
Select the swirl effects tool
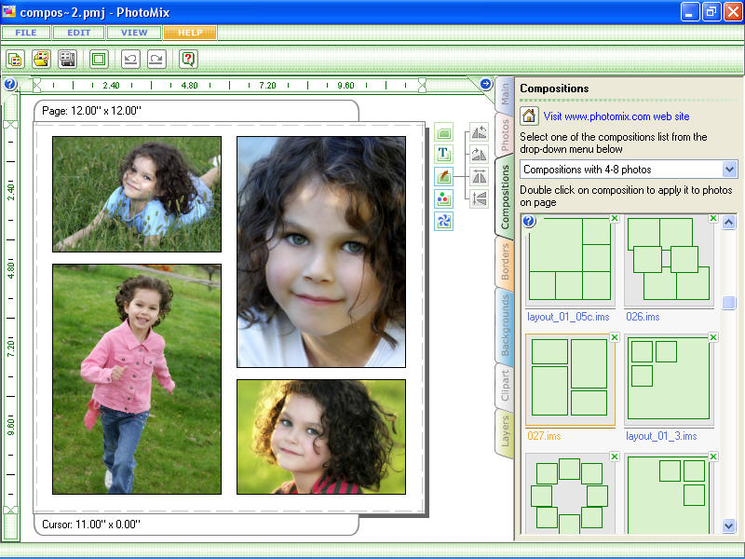(x=444, y=221)
